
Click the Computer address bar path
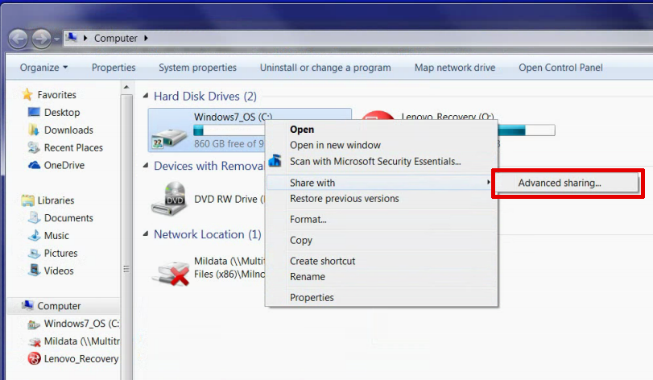(x=115, y=38)
